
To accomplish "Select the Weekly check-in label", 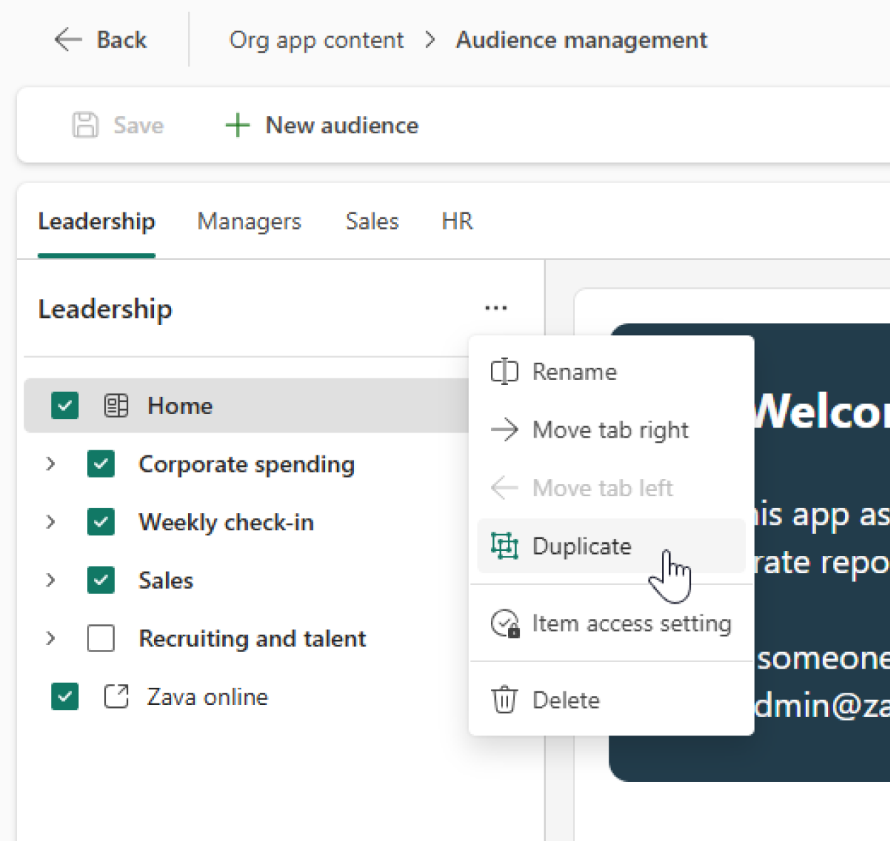I will point(227,522).
